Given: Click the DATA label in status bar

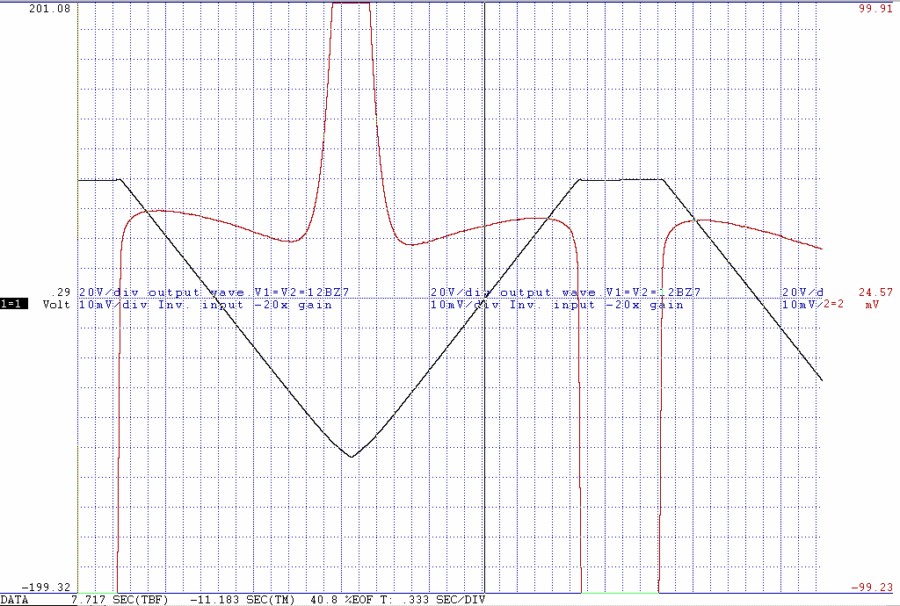Looking at the screenshot, I should (15, 600).
